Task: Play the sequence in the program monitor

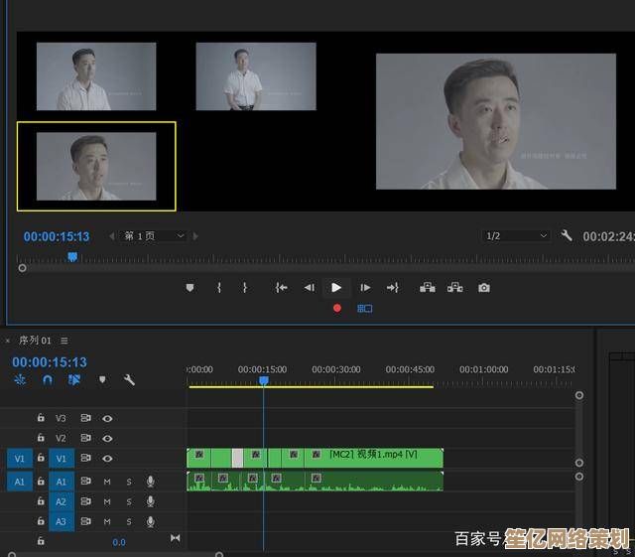Action: click(336, 288)
